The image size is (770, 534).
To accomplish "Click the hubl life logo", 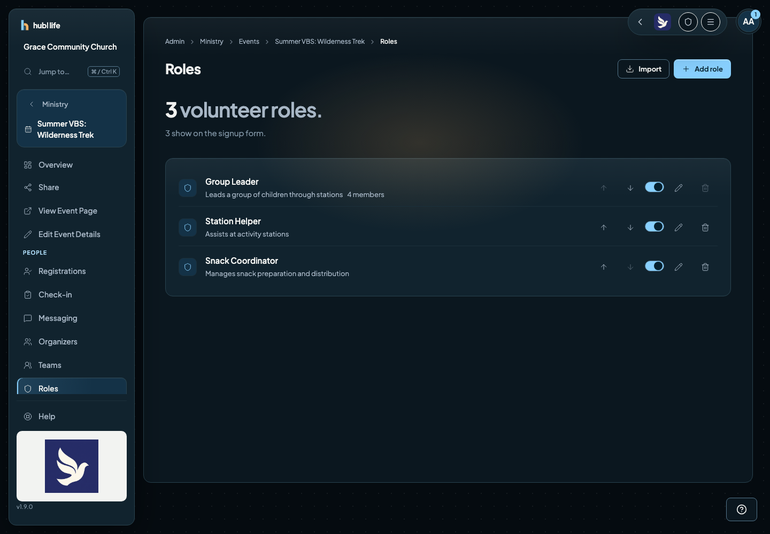I will (x=41, y=25).
